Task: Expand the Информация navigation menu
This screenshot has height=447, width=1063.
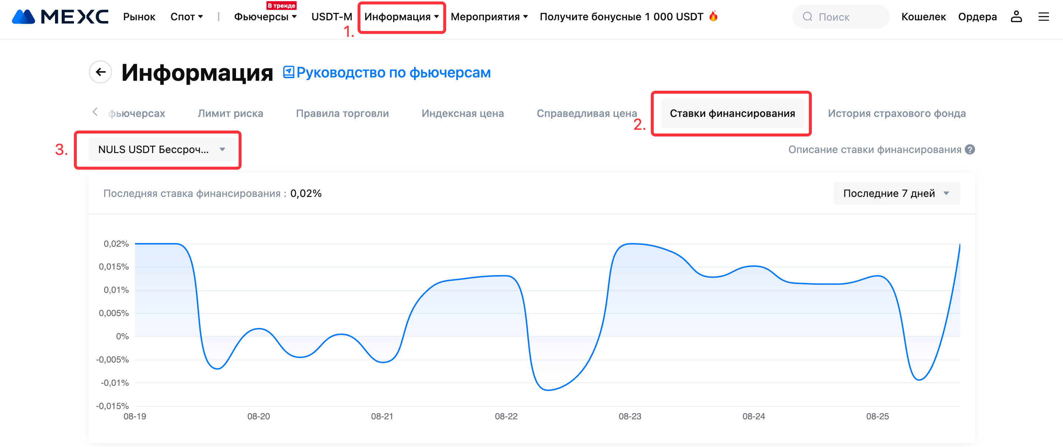Action: coord(401,17)
